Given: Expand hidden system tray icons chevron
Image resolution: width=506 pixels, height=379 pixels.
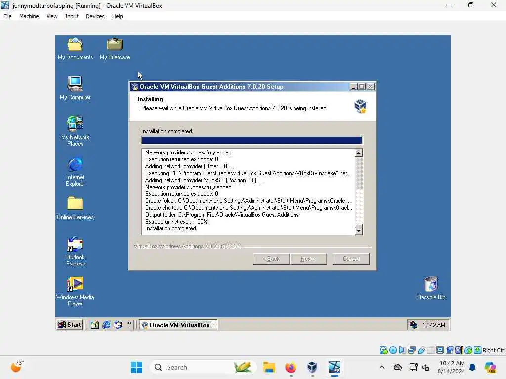Looking at the screenshot, I should tap(382, 367).
